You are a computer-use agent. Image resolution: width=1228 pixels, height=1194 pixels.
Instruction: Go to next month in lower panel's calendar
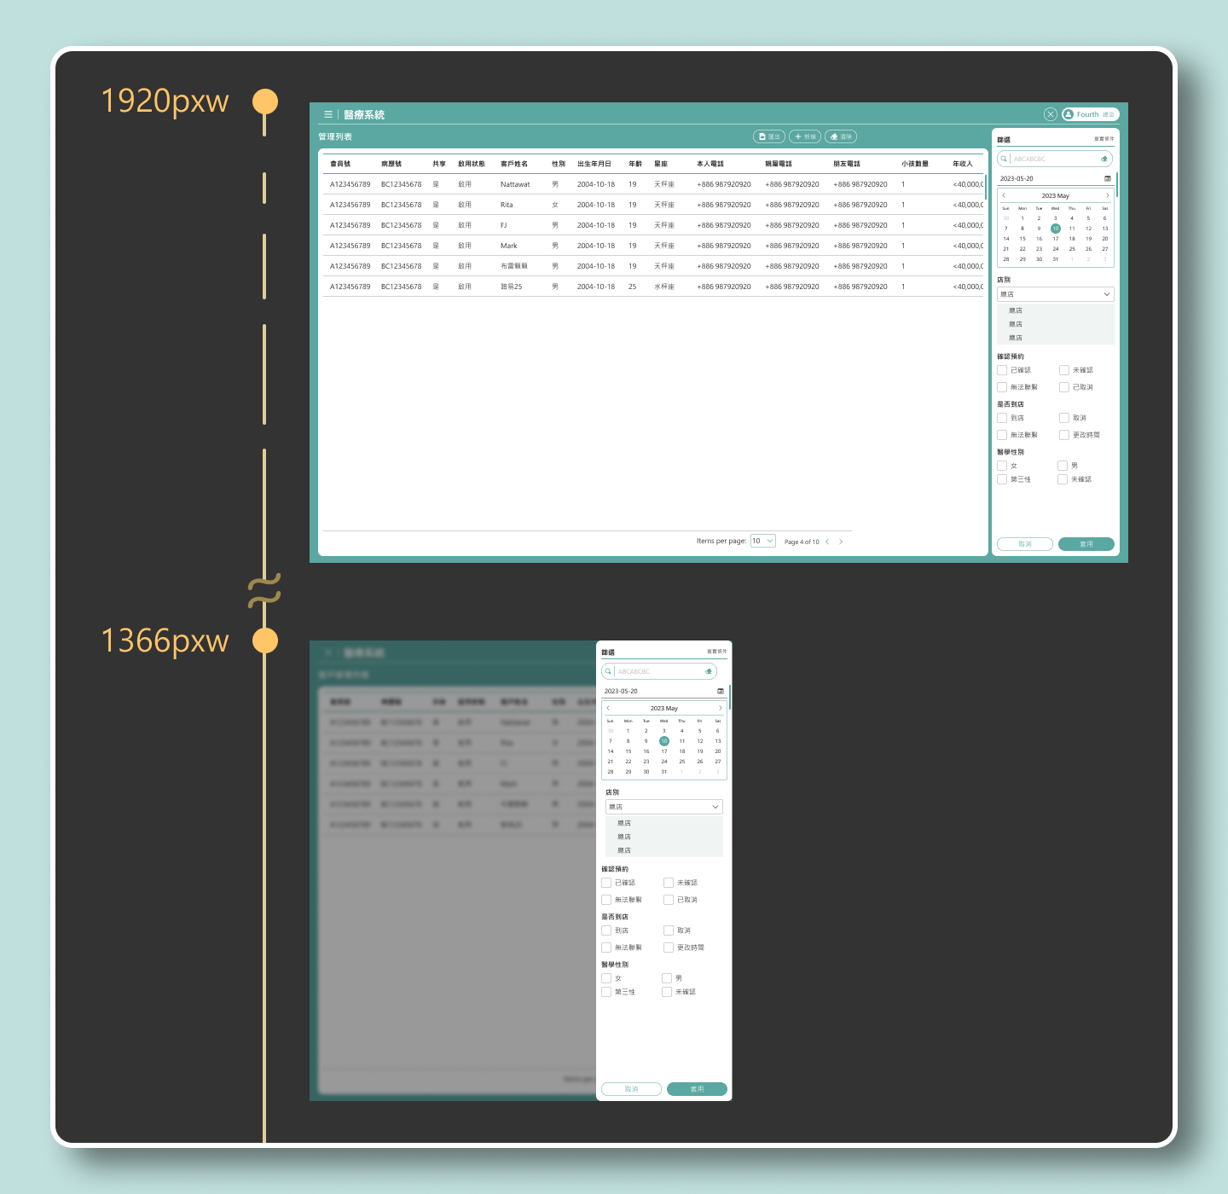pyautogui.click(x=721, y=708)
